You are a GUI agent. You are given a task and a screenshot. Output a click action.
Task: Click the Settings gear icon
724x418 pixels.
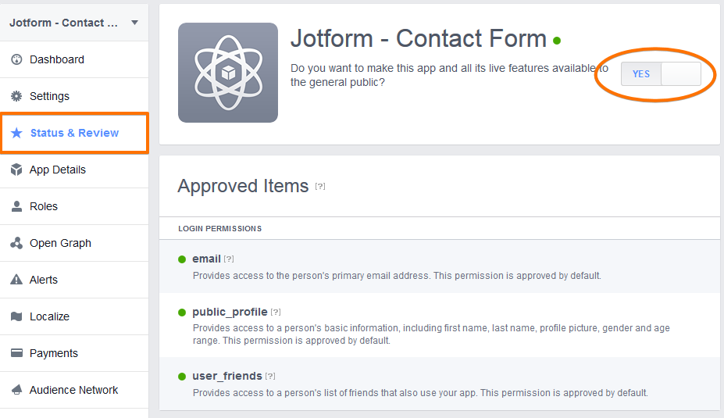pyautogui.click(x=16, y=96)
